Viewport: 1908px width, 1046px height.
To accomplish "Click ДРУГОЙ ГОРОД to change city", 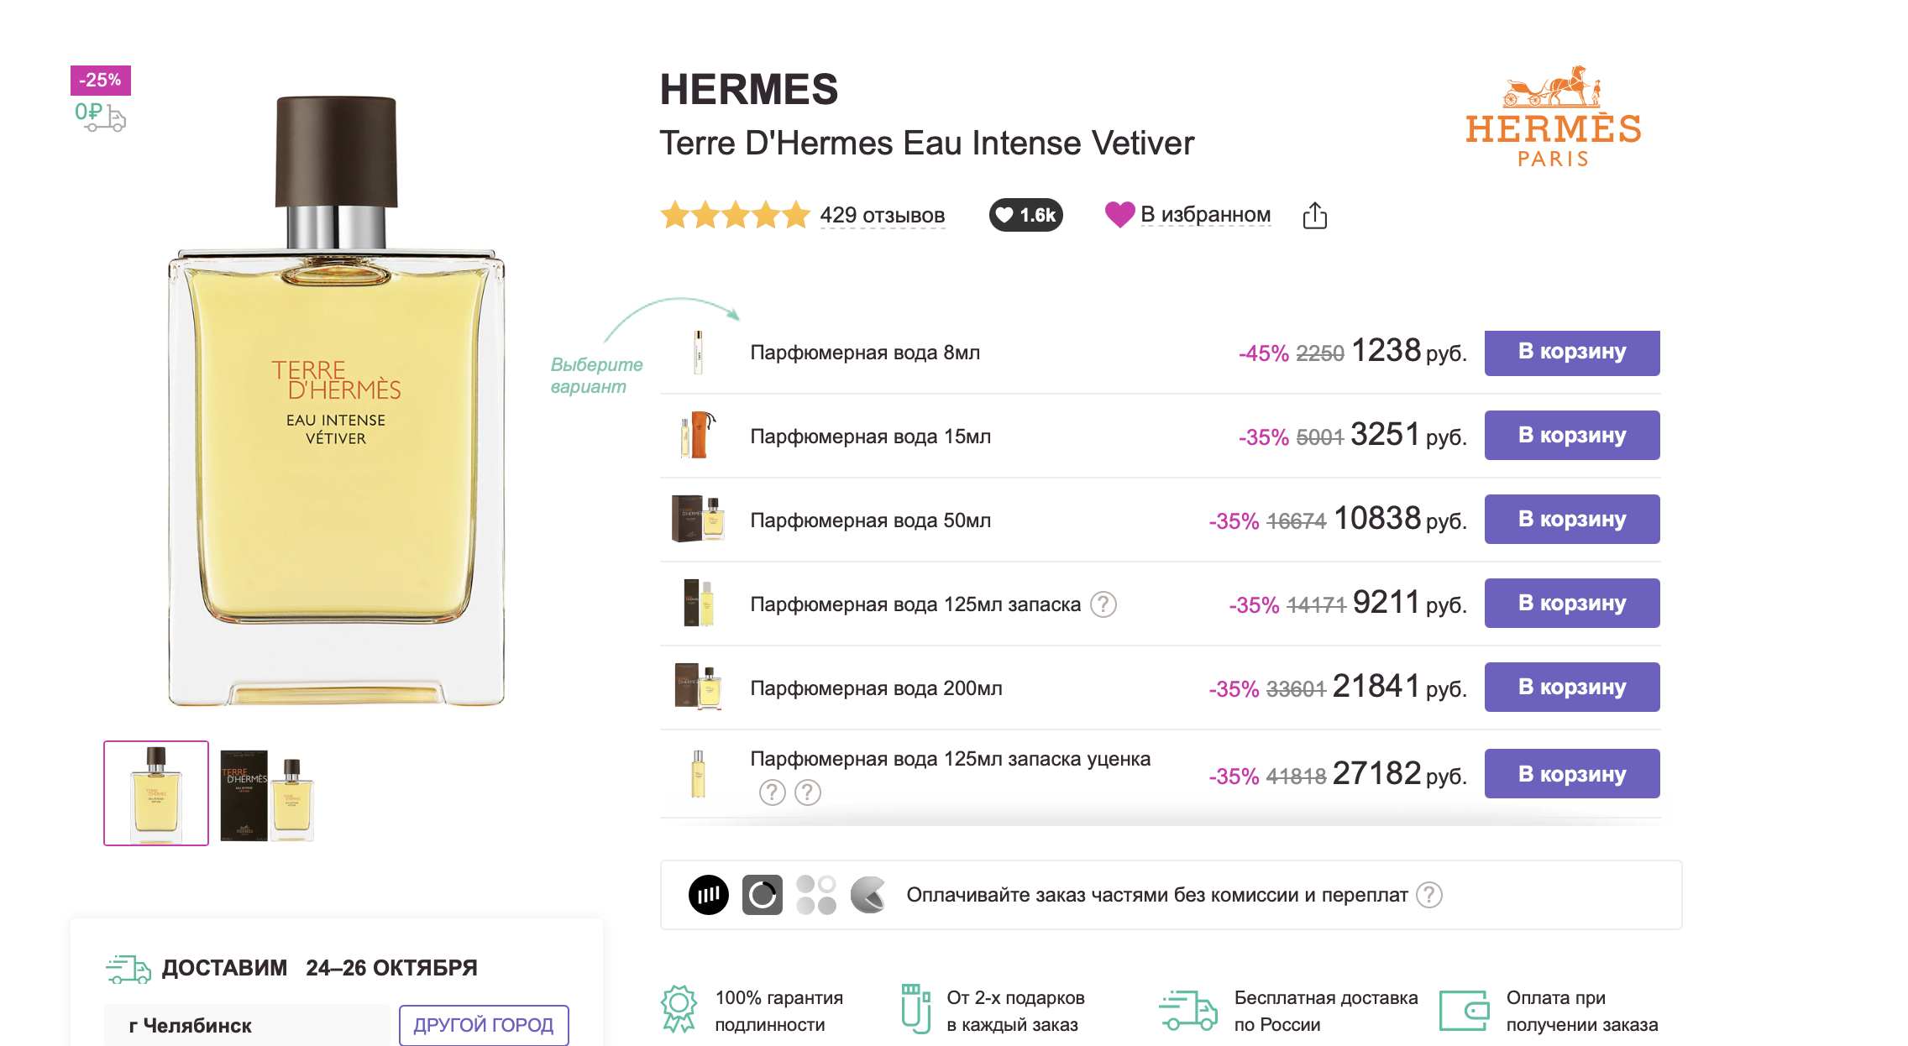I will tap(484, 1025).
